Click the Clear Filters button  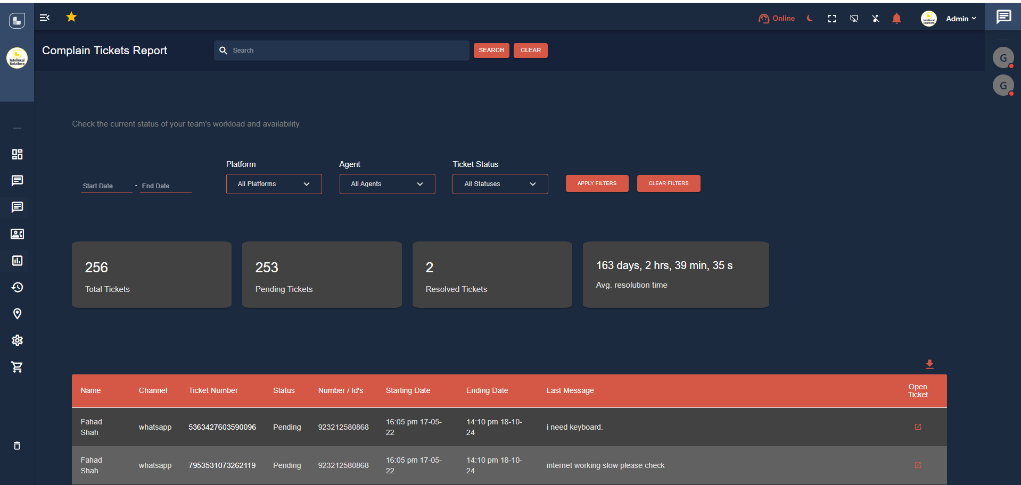tap(668, 183)
